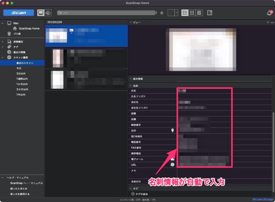Screen dimensions: 275x202
Task: Collapse the スキャン履歴 section
Action: coord(2,58)
